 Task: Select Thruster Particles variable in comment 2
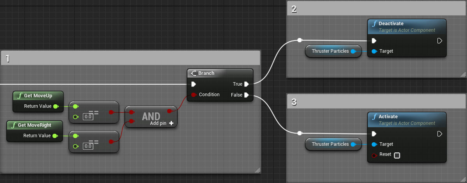click(x=333, y=51)
